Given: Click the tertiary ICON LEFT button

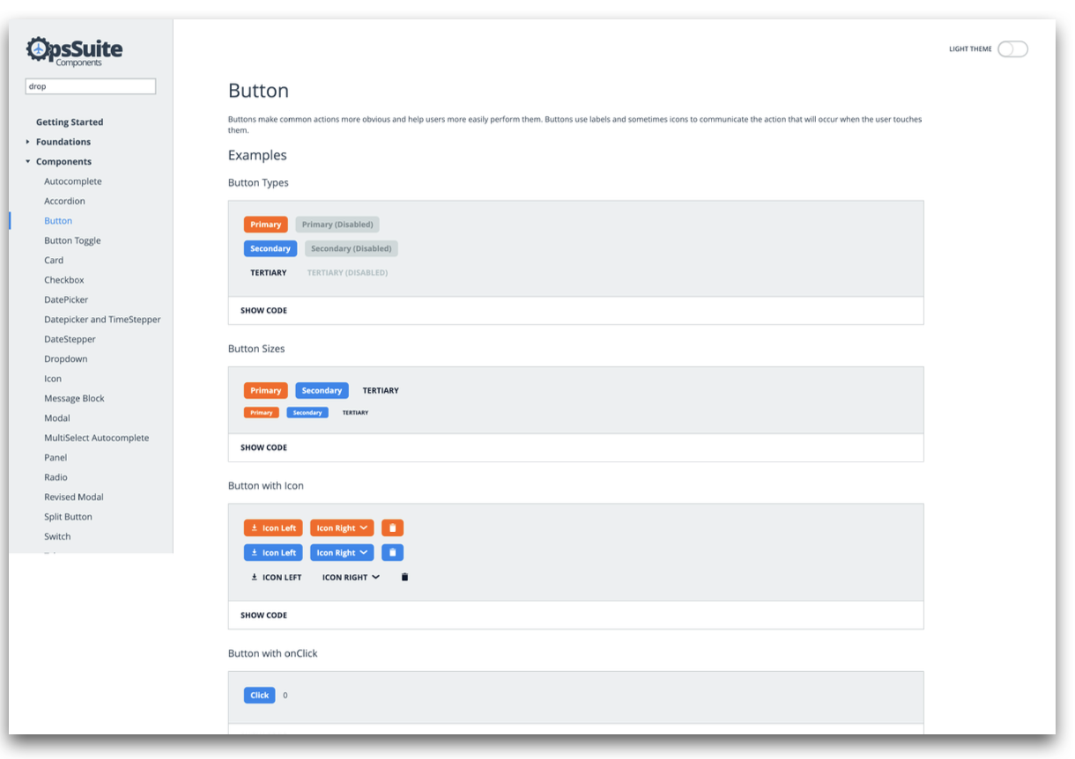Looking at the screenshot, I should pos(276,578).
